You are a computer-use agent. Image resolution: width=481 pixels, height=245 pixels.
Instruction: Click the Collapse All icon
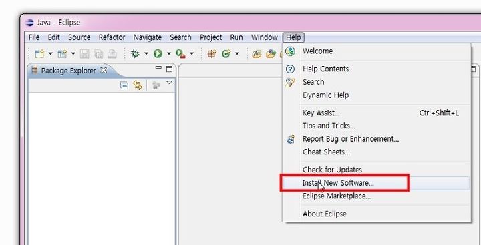[x=124, y=85]
